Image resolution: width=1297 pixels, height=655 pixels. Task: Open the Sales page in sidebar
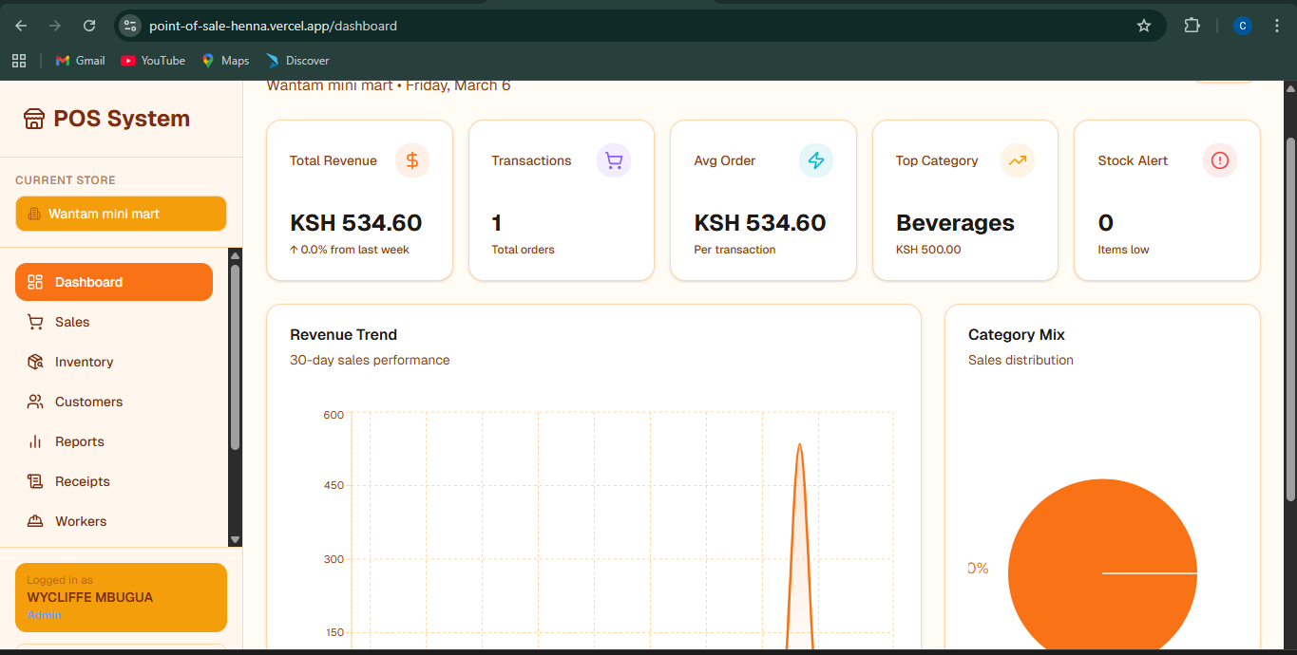pyautogui.click(x=72, y=322)
